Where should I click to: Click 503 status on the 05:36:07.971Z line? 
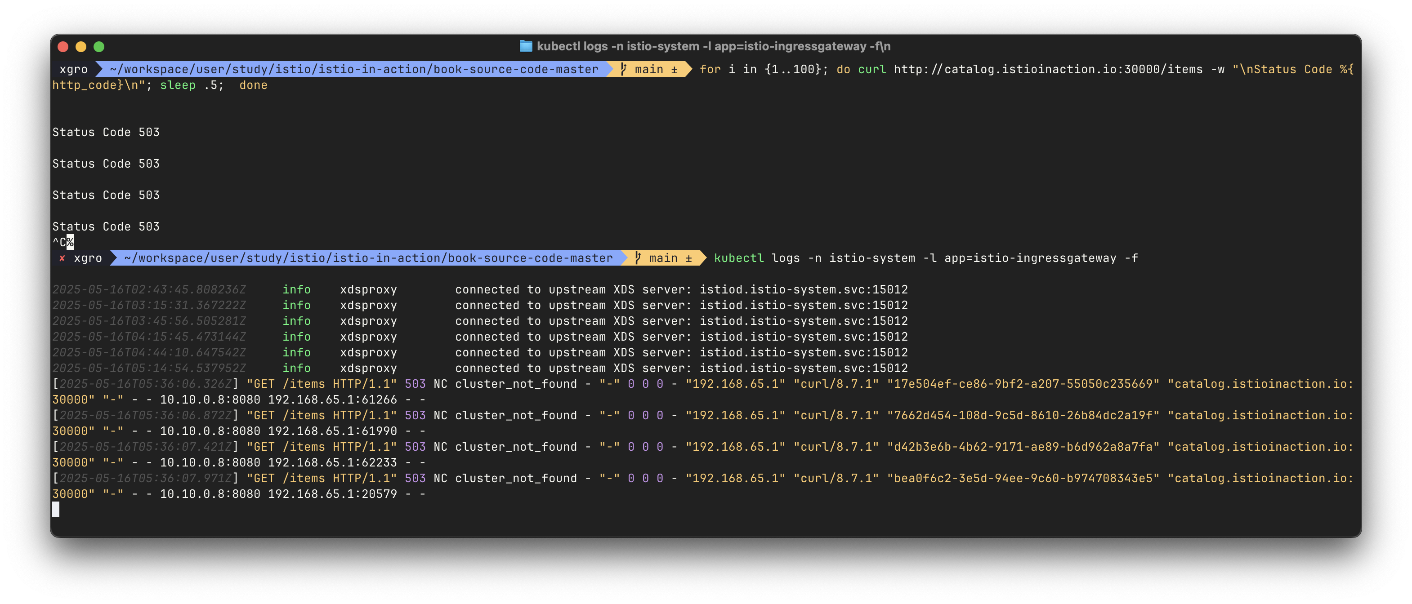(415, 478)
